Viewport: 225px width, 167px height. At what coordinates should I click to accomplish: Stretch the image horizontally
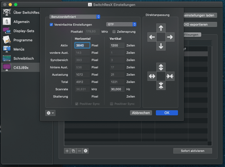click(x=152, y=76)
